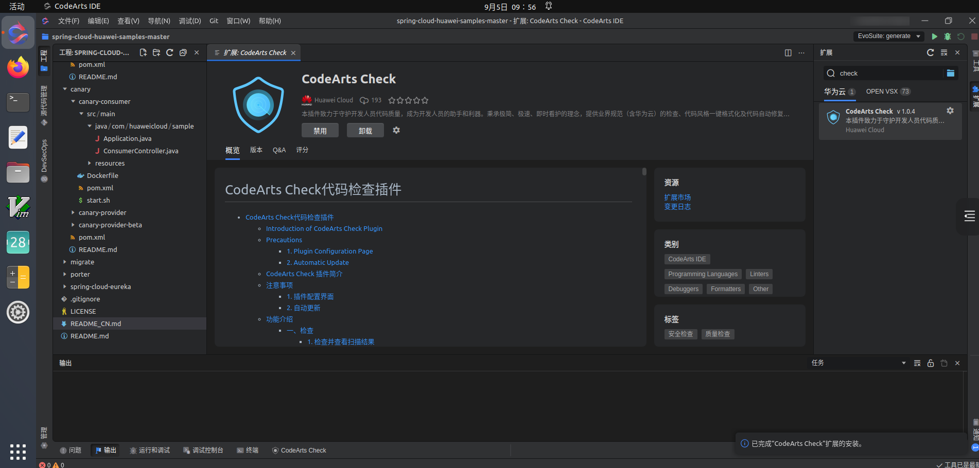
Task: Refresh the project explorer tree
Action: tap(170, 52)
